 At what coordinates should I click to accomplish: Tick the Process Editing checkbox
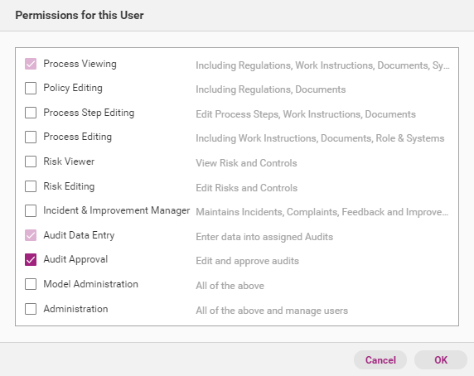[31, 137]
